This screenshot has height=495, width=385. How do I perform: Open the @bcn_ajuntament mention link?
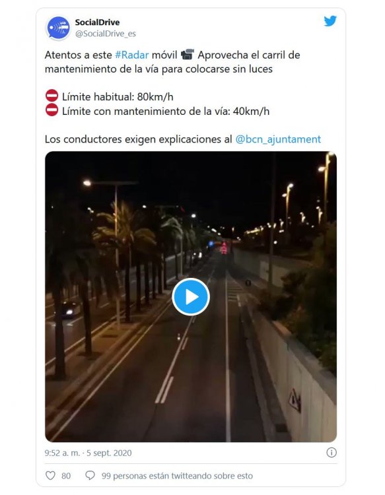click(278, 139)
